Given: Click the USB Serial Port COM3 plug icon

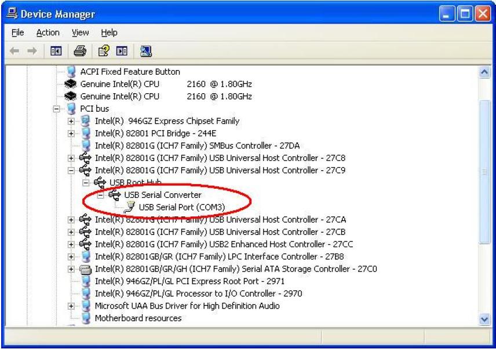Looking at the screenshot, I should click(x=129, y=207).
